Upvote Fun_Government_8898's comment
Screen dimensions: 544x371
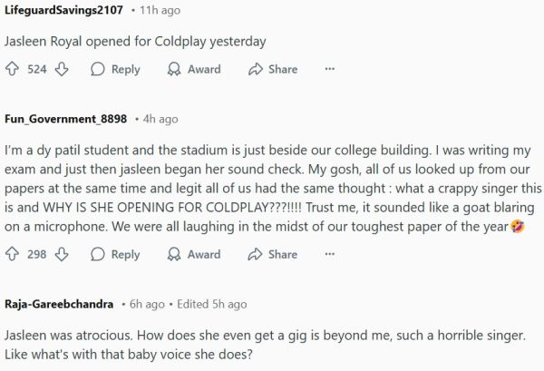(12, 254)
